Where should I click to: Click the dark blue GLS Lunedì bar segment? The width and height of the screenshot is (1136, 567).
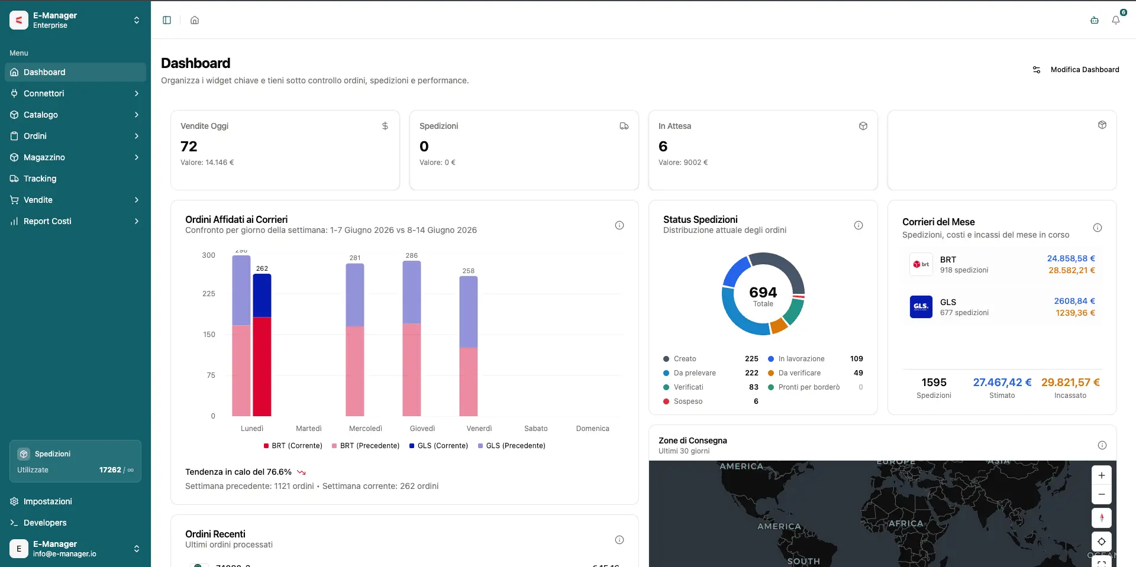coord(262,296)
